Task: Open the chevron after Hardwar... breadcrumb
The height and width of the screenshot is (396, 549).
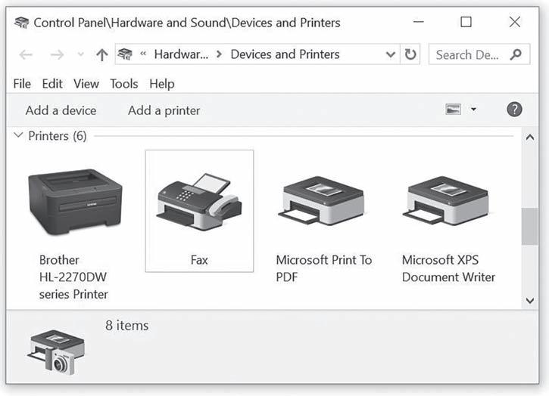Action: click(219, 54)
